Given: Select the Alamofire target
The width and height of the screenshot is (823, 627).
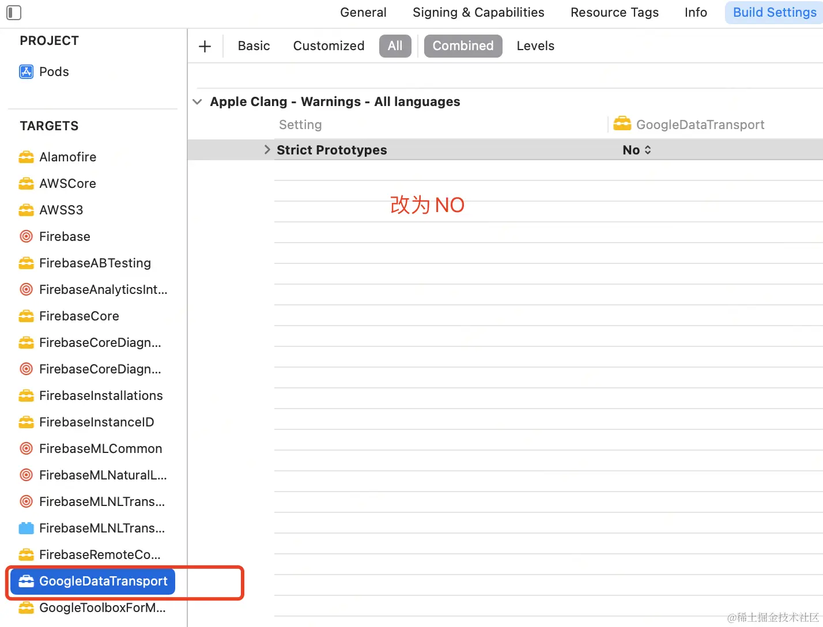Looking at the screenshot, I should pos(67,157).
